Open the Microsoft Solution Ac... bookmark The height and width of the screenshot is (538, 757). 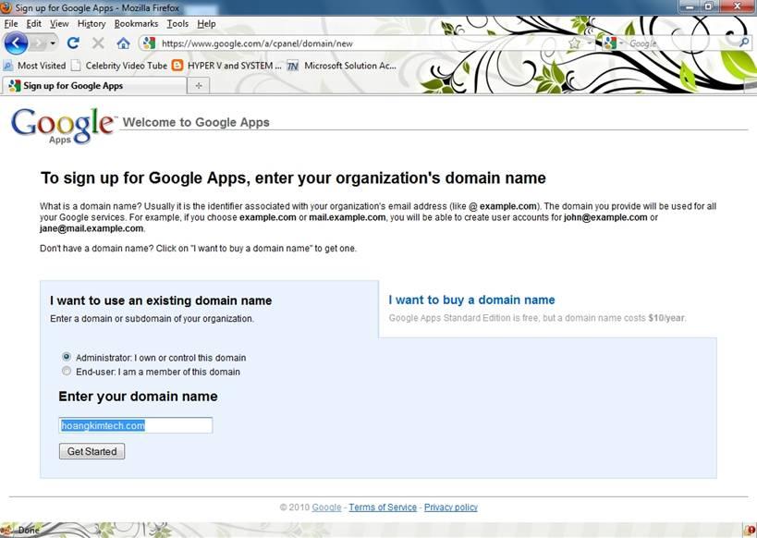coord(342,66)
